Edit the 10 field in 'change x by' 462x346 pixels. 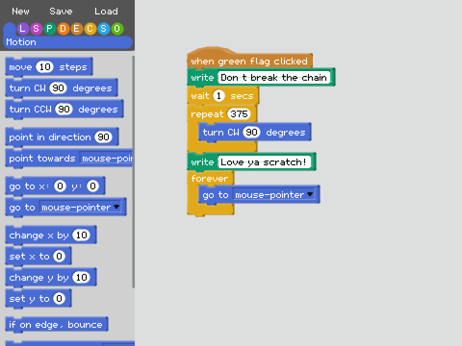[81, 235]
